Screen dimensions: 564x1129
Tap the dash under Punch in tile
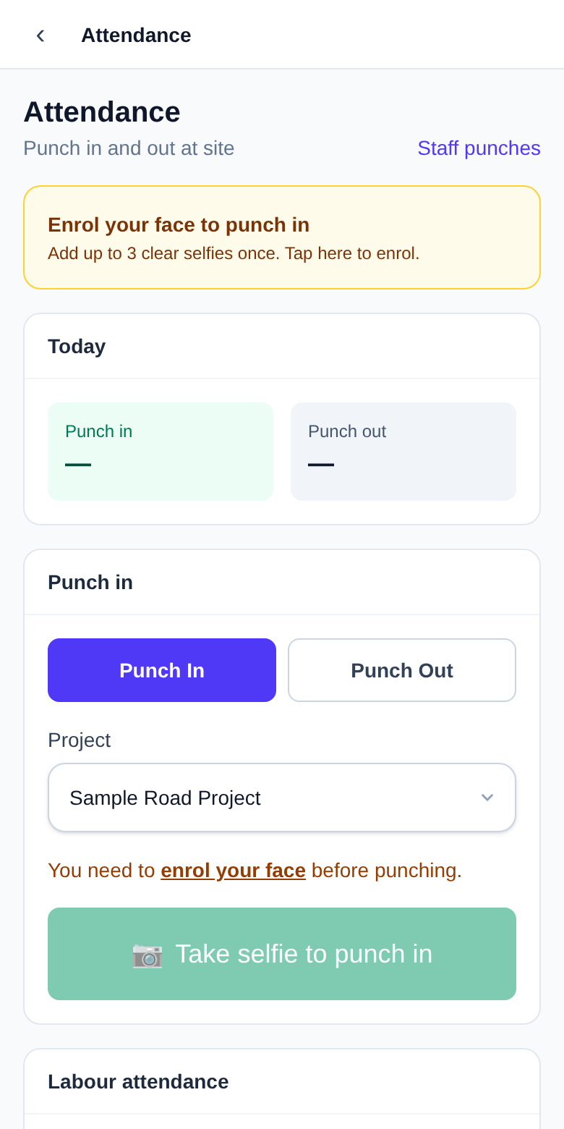pos(78,465)
